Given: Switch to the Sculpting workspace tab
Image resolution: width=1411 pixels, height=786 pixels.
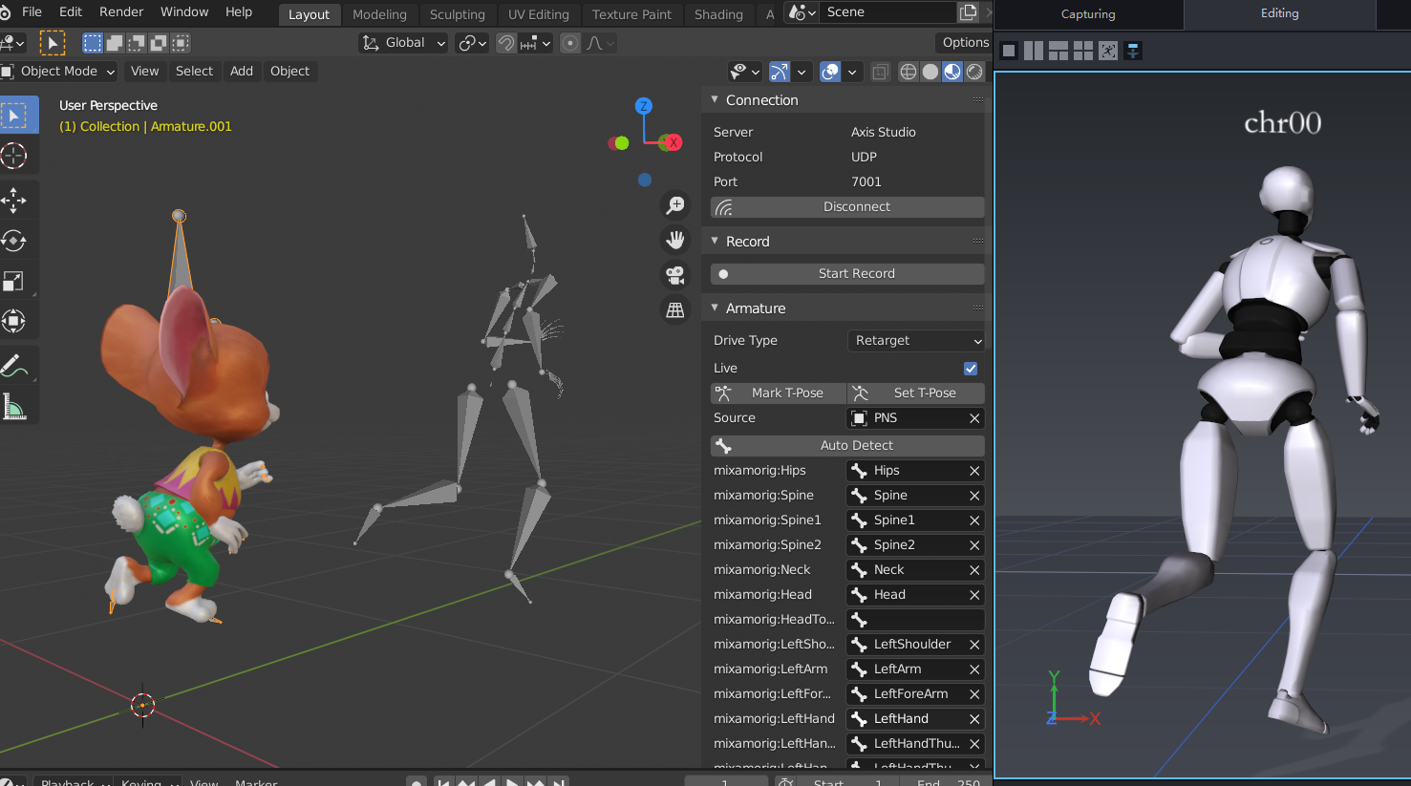Looking at the screenshot, I should coord(457,14).
